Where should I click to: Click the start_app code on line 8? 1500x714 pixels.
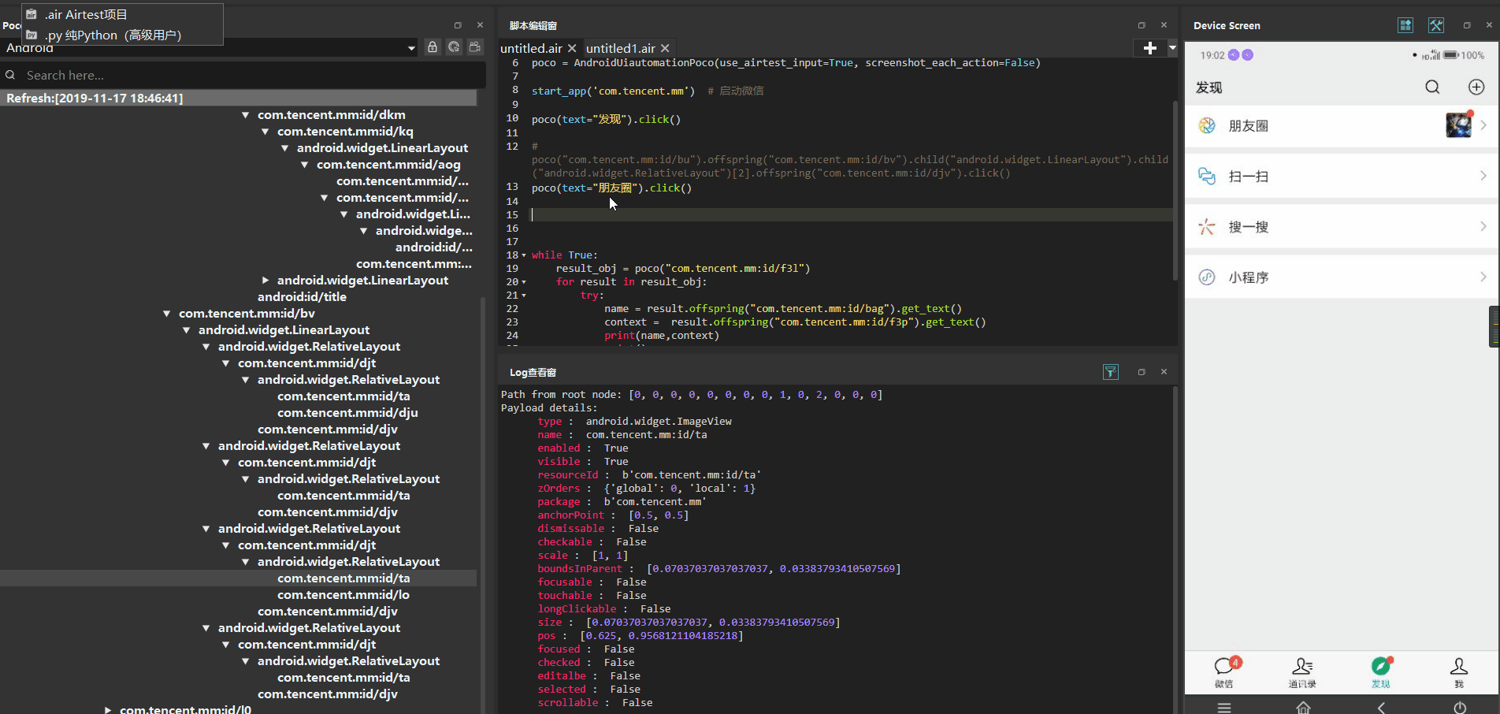coord(613,91)
